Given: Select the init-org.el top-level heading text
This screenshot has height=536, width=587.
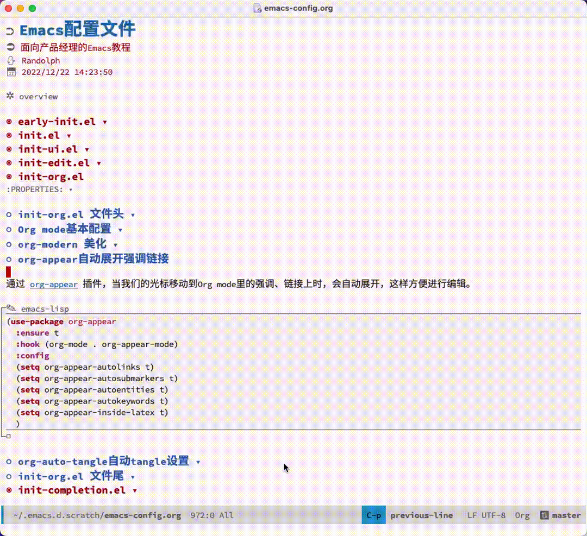Looking at the screenshot, I should point(51,176).
